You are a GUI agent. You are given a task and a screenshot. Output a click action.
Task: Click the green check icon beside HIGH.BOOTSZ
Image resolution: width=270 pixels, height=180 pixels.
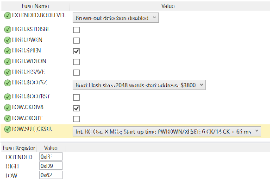point(7,83)
